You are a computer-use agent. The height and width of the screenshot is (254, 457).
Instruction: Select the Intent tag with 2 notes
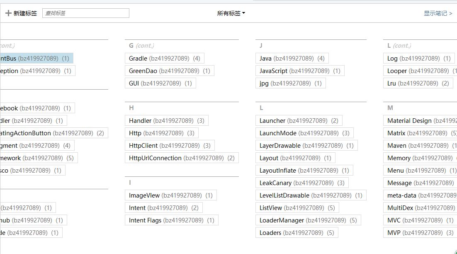coord(163,208)
